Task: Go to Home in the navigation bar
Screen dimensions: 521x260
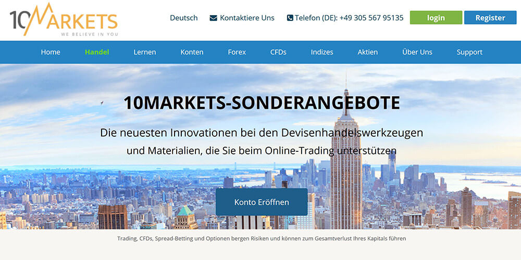Action: click(x=51, y=52)
